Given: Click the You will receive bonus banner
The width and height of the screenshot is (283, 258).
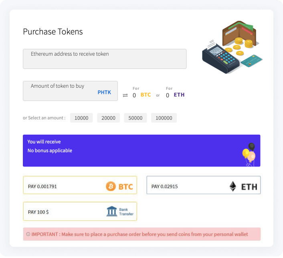Looking at the screenshot, I should 141,151.
